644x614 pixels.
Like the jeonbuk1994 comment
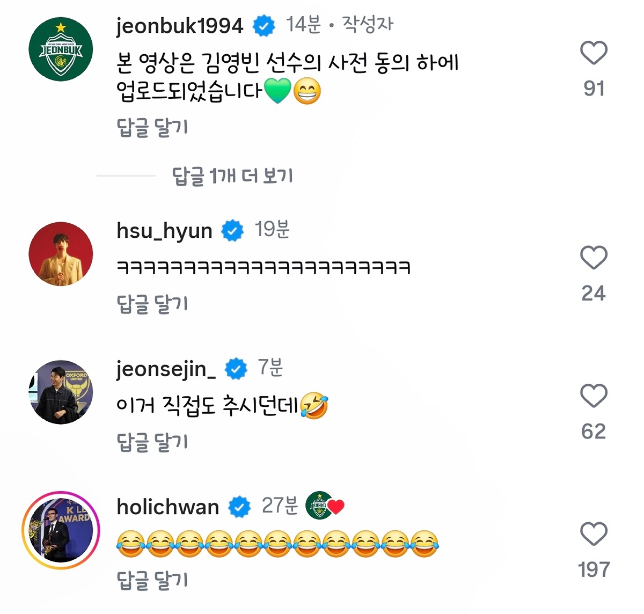(594, 53)
